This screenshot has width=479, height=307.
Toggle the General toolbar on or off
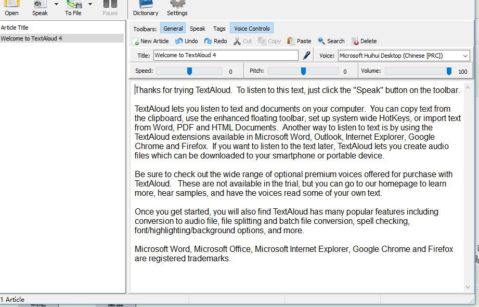point(173,29)
